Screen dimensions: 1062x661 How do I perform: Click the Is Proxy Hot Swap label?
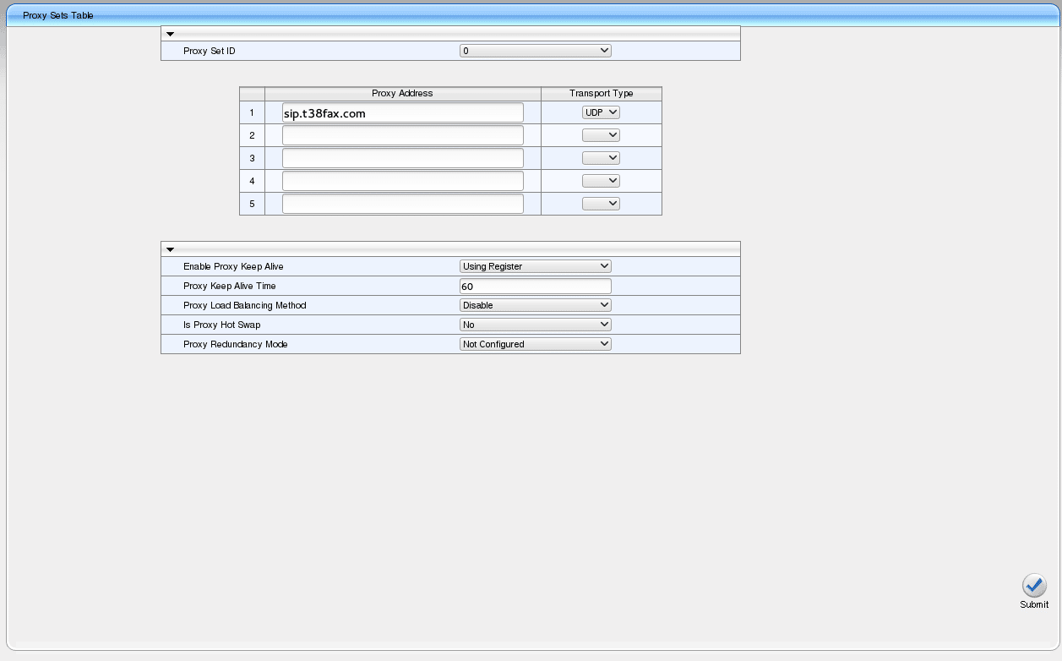(221, 325)
